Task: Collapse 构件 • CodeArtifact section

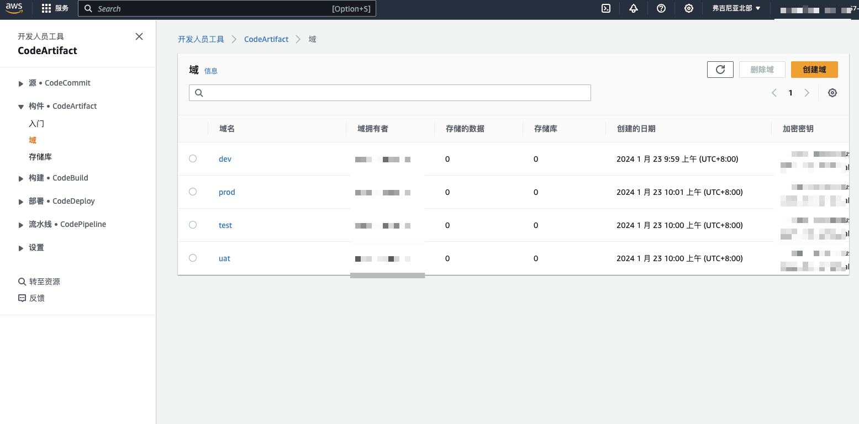Action: [21, 107]
